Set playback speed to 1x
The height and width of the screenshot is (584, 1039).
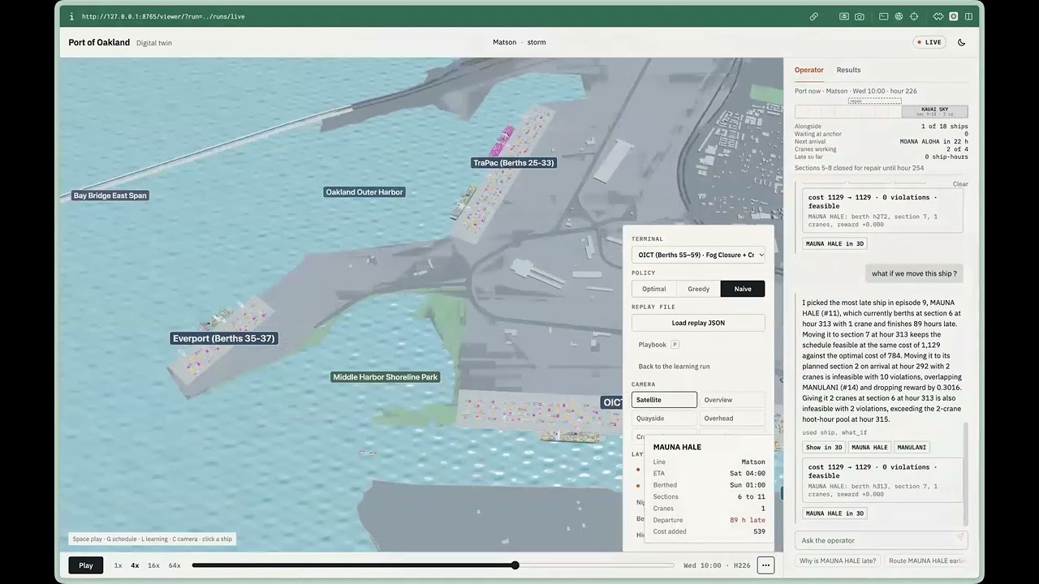[118, 565]
